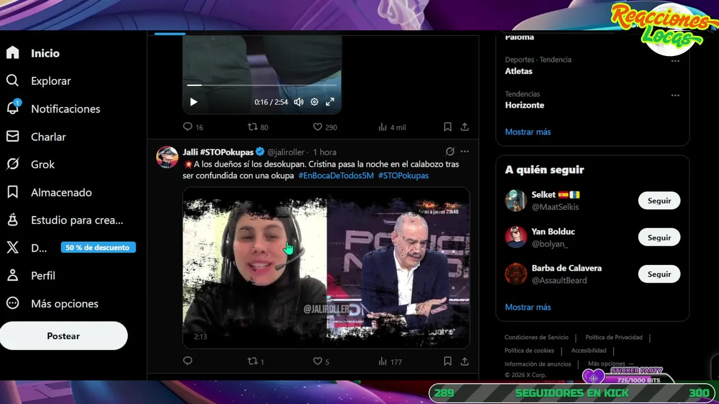Follow Selket account
Screen dimensions: 719x404
click(659, 201)
